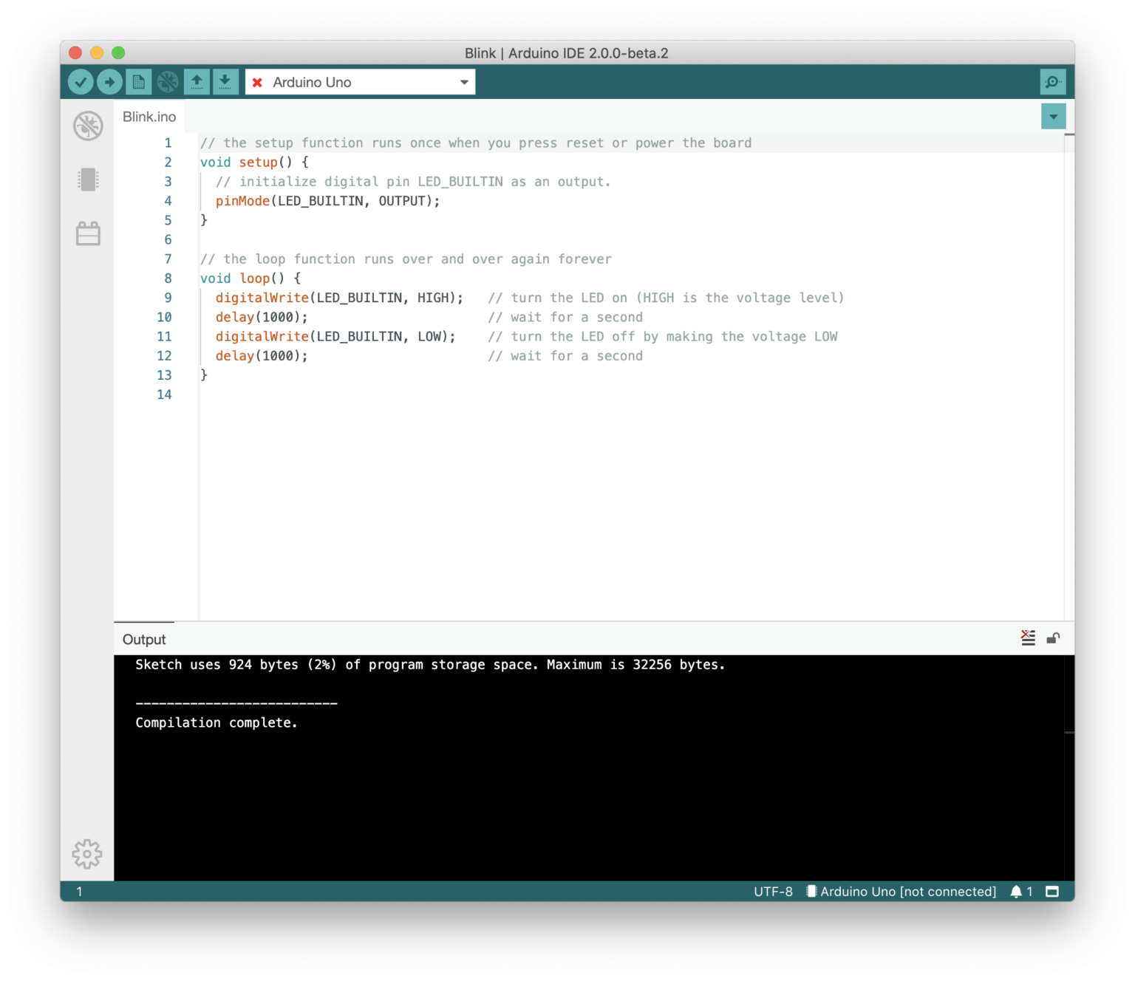Expand the sketch file dropdown near Blink.ino
This screenshot has height=981, width=1135.
[1053, 116]
